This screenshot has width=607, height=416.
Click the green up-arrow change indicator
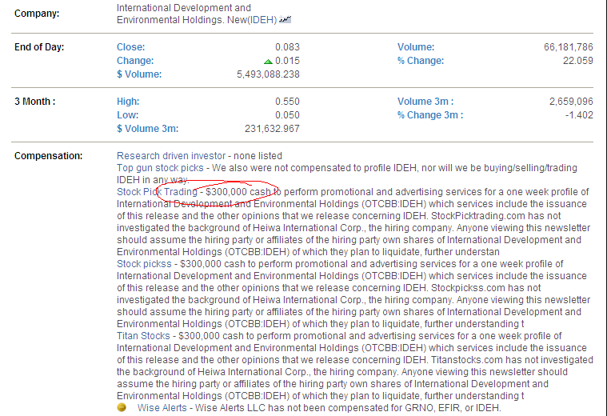pos(268,62)
